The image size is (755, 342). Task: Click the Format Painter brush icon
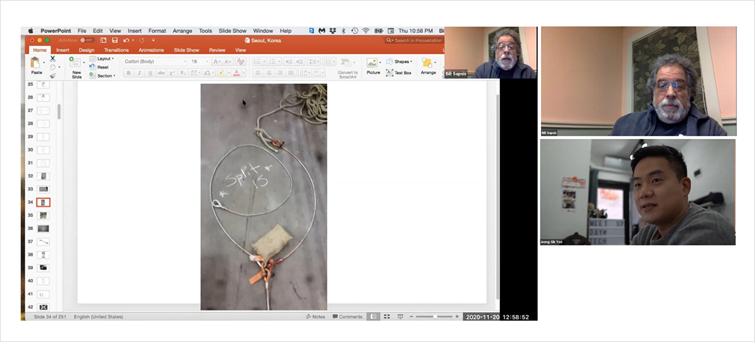[52, 75]
